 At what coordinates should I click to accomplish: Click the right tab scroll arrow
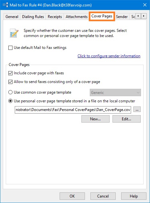144,16
